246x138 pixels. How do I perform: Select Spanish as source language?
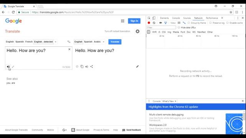point(20,42)
